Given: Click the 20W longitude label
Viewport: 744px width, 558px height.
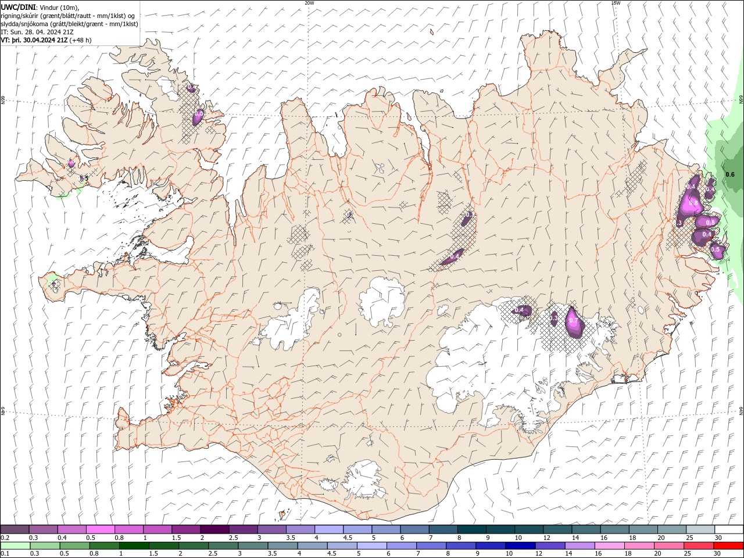Looking at the screenshot, I should [309, 3].
